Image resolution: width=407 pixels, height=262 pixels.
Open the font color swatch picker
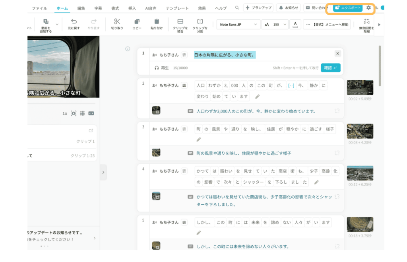coord(295,24)
